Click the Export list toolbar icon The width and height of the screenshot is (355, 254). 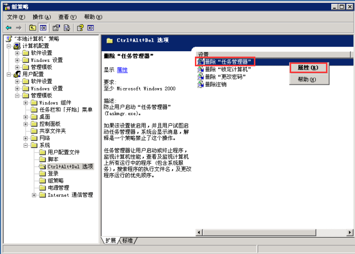coord(67,28)
